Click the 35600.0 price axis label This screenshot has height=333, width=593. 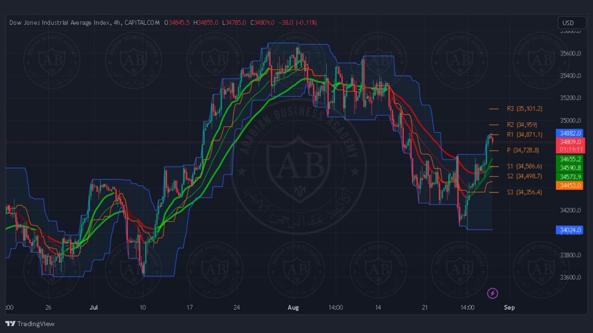click(570, 53)
